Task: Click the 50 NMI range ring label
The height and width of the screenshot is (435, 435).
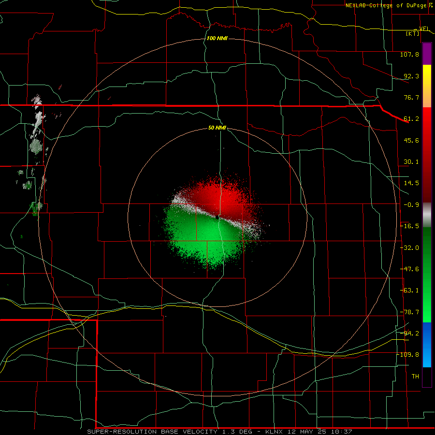Action: click(x=217, y=128)
